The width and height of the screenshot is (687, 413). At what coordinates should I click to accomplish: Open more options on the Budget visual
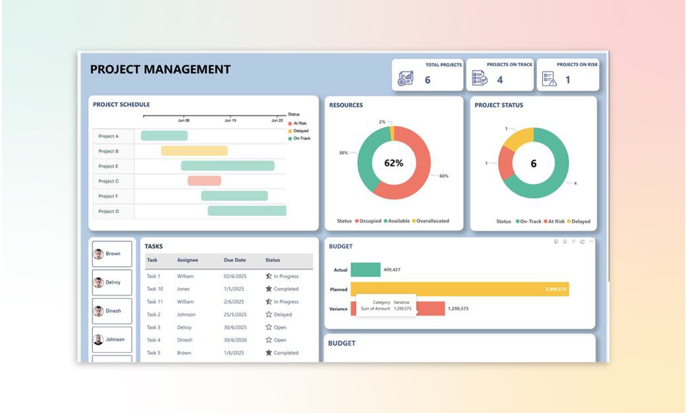point(591,241)
